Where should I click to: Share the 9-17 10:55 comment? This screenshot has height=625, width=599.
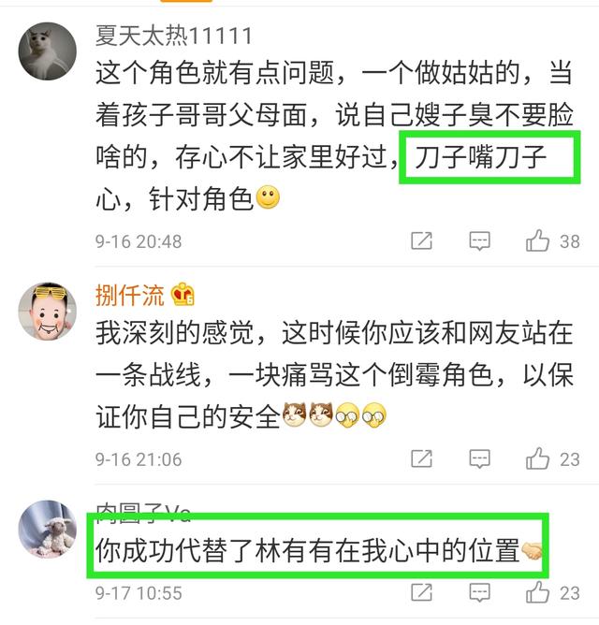coord(421,592)
